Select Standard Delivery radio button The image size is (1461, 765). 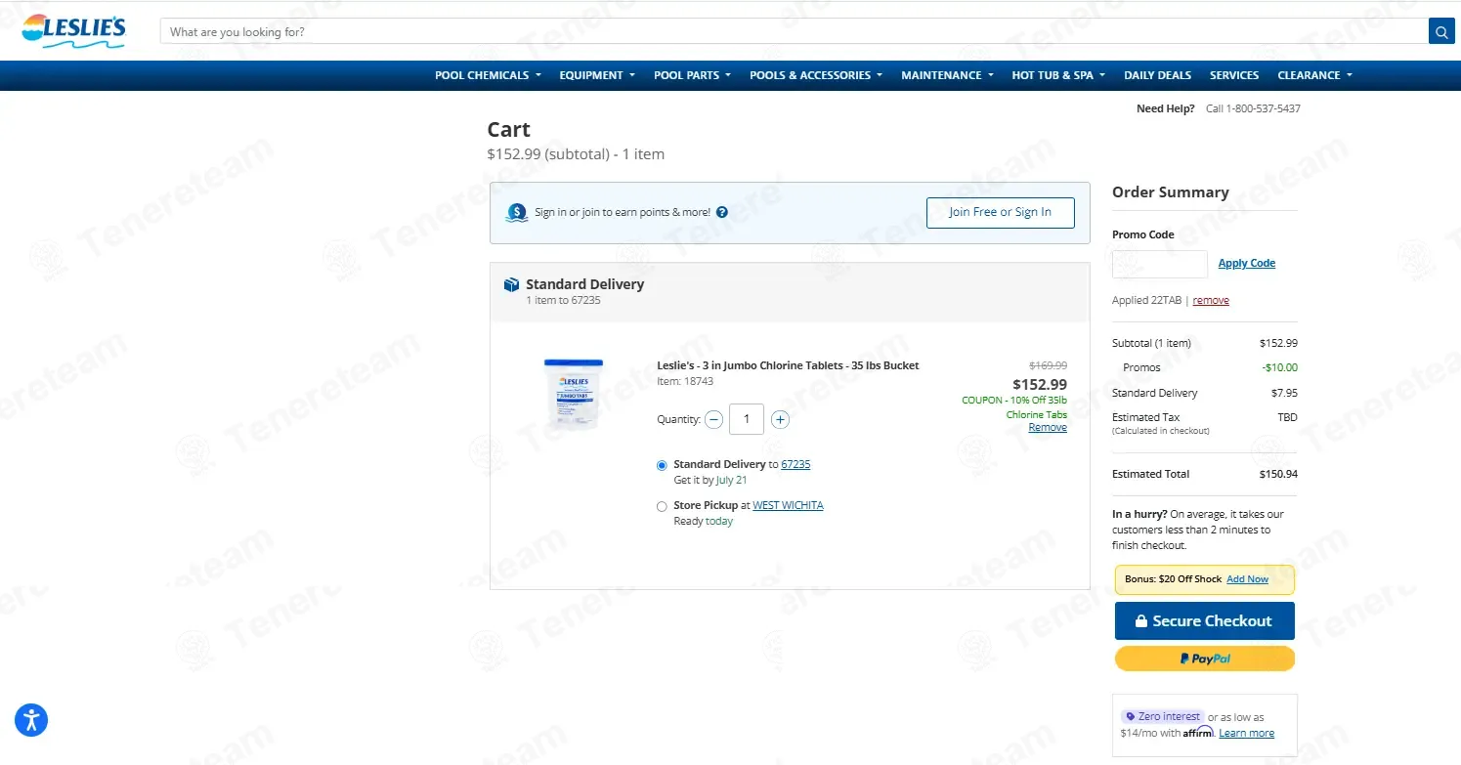click(x=663, y=465)
